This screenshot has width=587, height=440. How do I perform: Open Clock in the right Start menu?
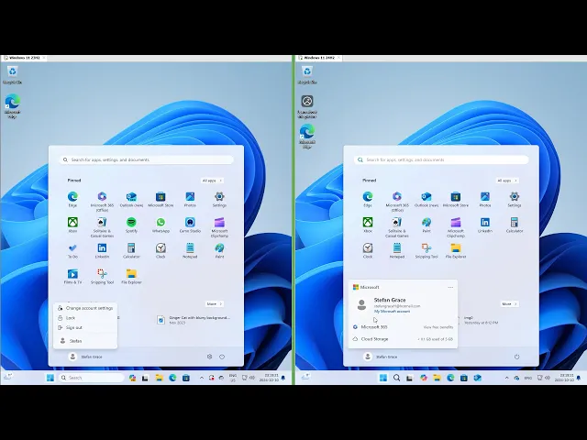[x=368, y=250]
